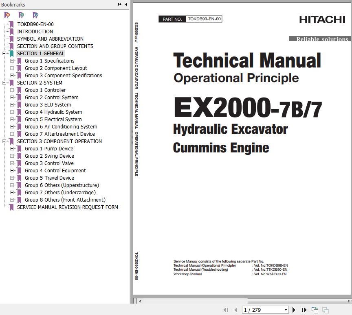Expand Group 7 Aftertreatment Device bookmark

(x=12, y=134)
